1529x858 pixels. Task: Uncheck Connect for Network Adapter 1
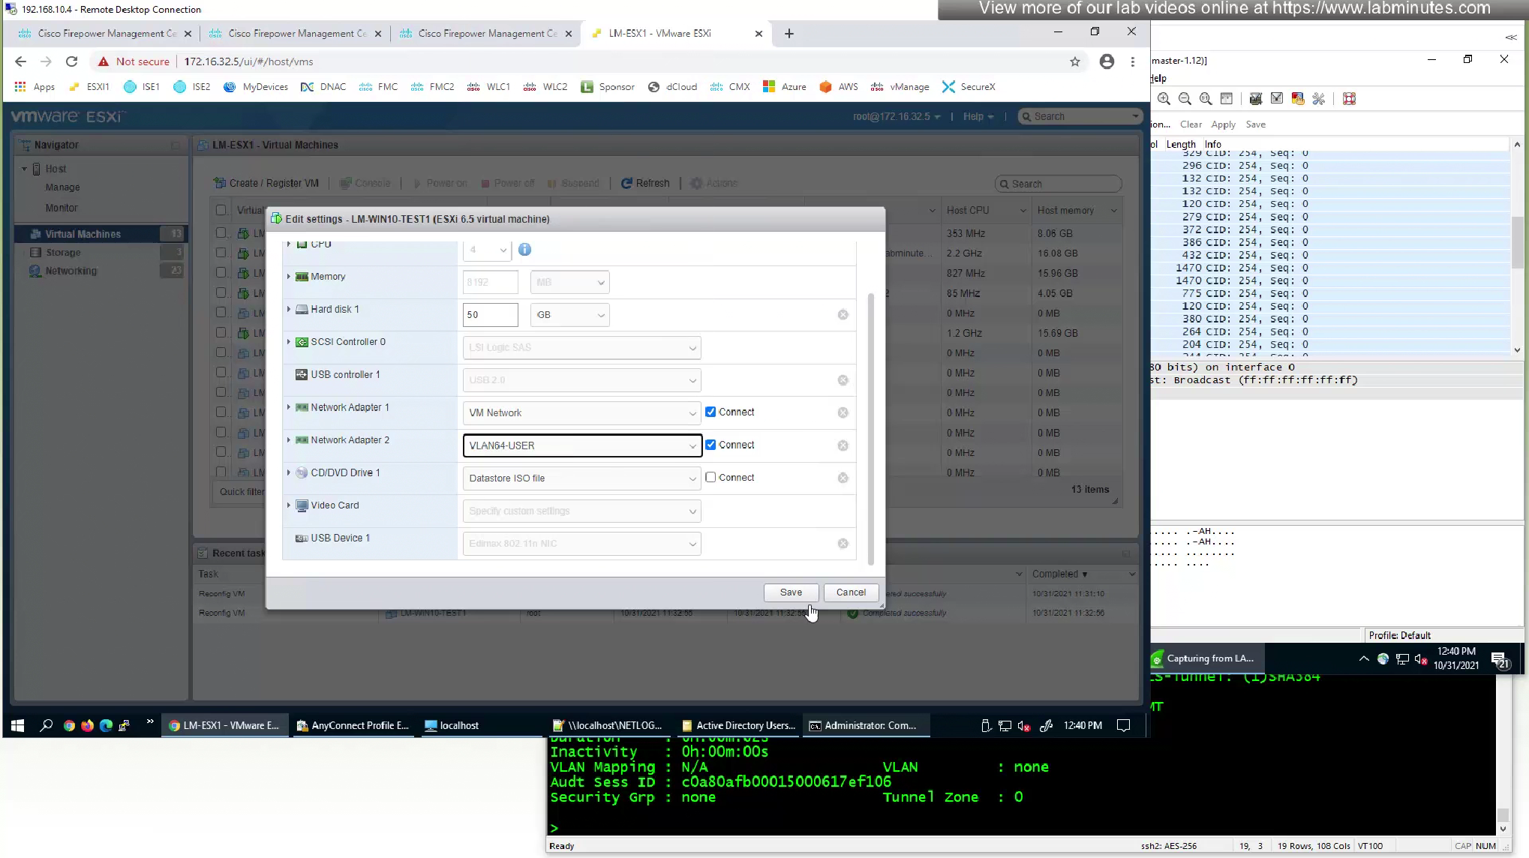[x=710, y=412]
